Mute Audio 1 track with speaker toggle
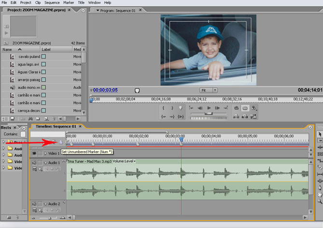 (x=34, y=163)
